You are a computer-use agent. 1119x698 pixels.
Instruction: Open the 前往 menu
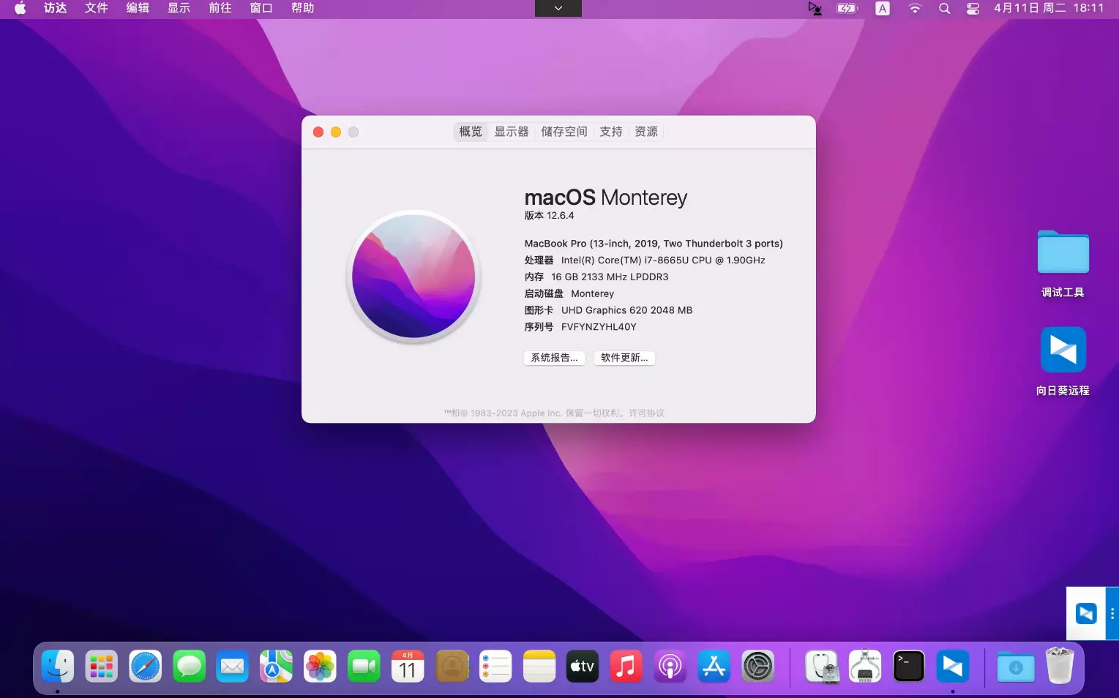[x=220, y=8]
